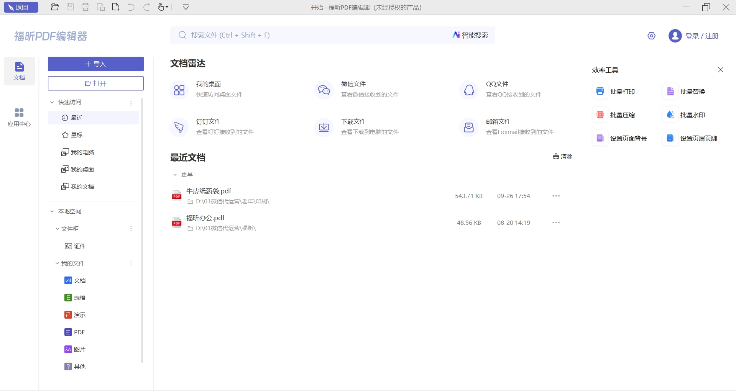The width and height of the screenshot is (736, 391).
Task: Click the user avatar icon
Action: (x=675, y=36)
